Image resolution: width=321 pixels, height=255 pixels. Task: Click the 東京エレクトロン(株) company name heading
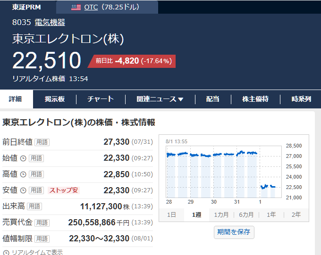[68, 39]
